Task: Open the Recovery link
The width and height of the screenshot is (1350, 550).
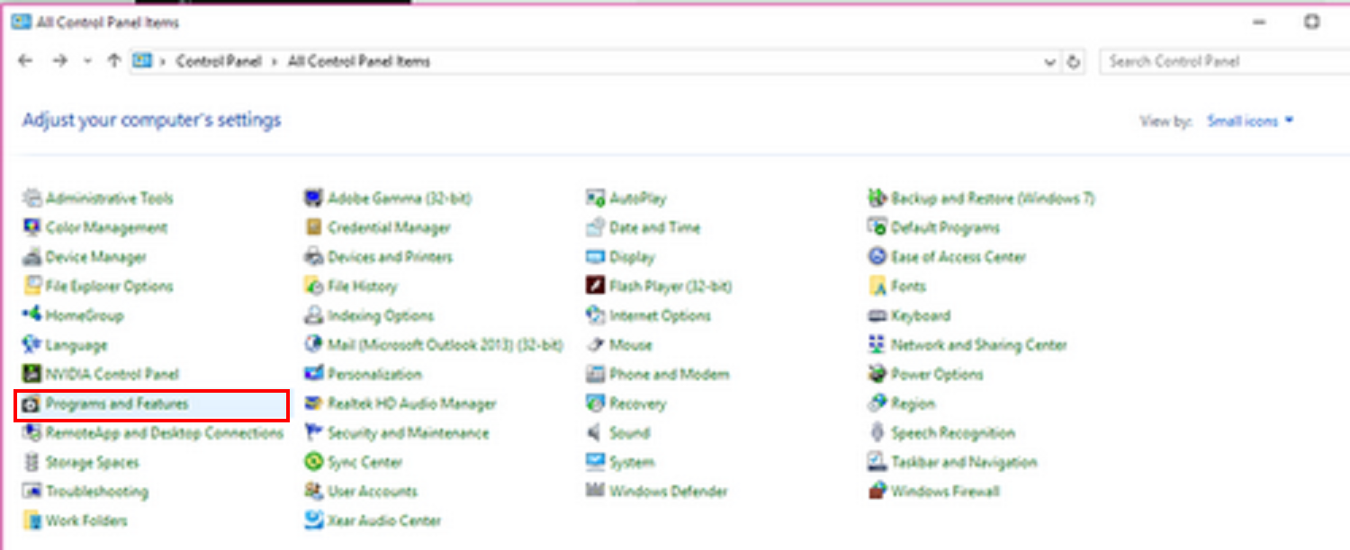Action: 637,404
